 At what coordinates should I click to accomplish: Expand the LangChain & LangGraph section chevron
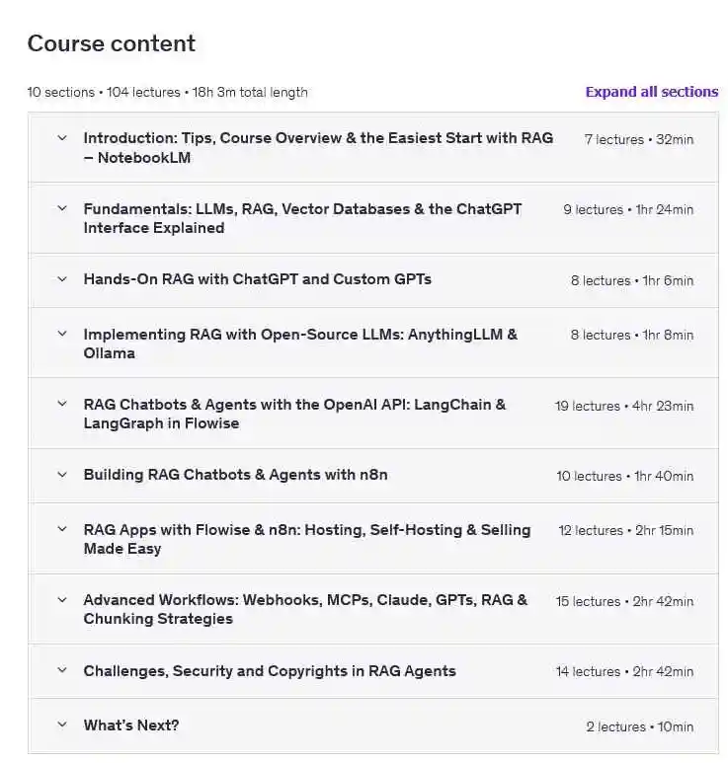(62, 405)
